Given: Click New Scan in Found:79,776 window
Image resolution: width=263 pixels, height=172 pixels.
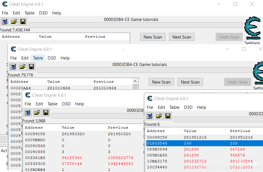Looking at the screenshot, I should pos(161,82).
